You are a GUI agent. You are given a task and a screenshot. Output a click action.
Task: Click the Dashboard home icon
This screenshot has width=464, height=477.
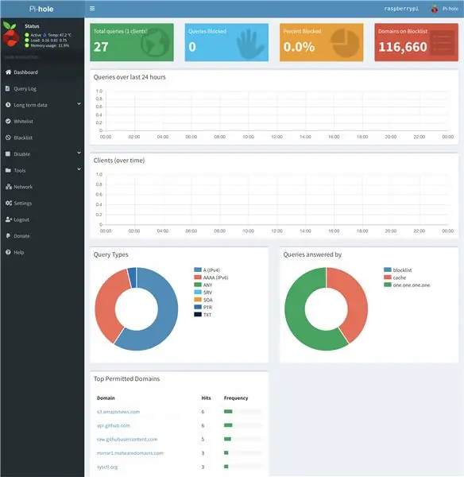point(8,72)
